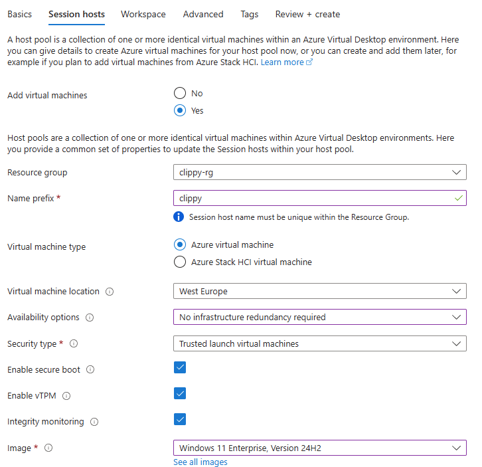Click info icon beside Enable secure boot
The height and width of the screenshot is (467, 482).
click(x=90, y=369)
